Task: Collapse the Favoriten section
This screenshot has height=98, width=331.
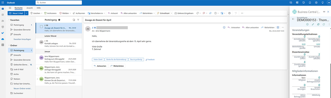Action: point(9,20)
